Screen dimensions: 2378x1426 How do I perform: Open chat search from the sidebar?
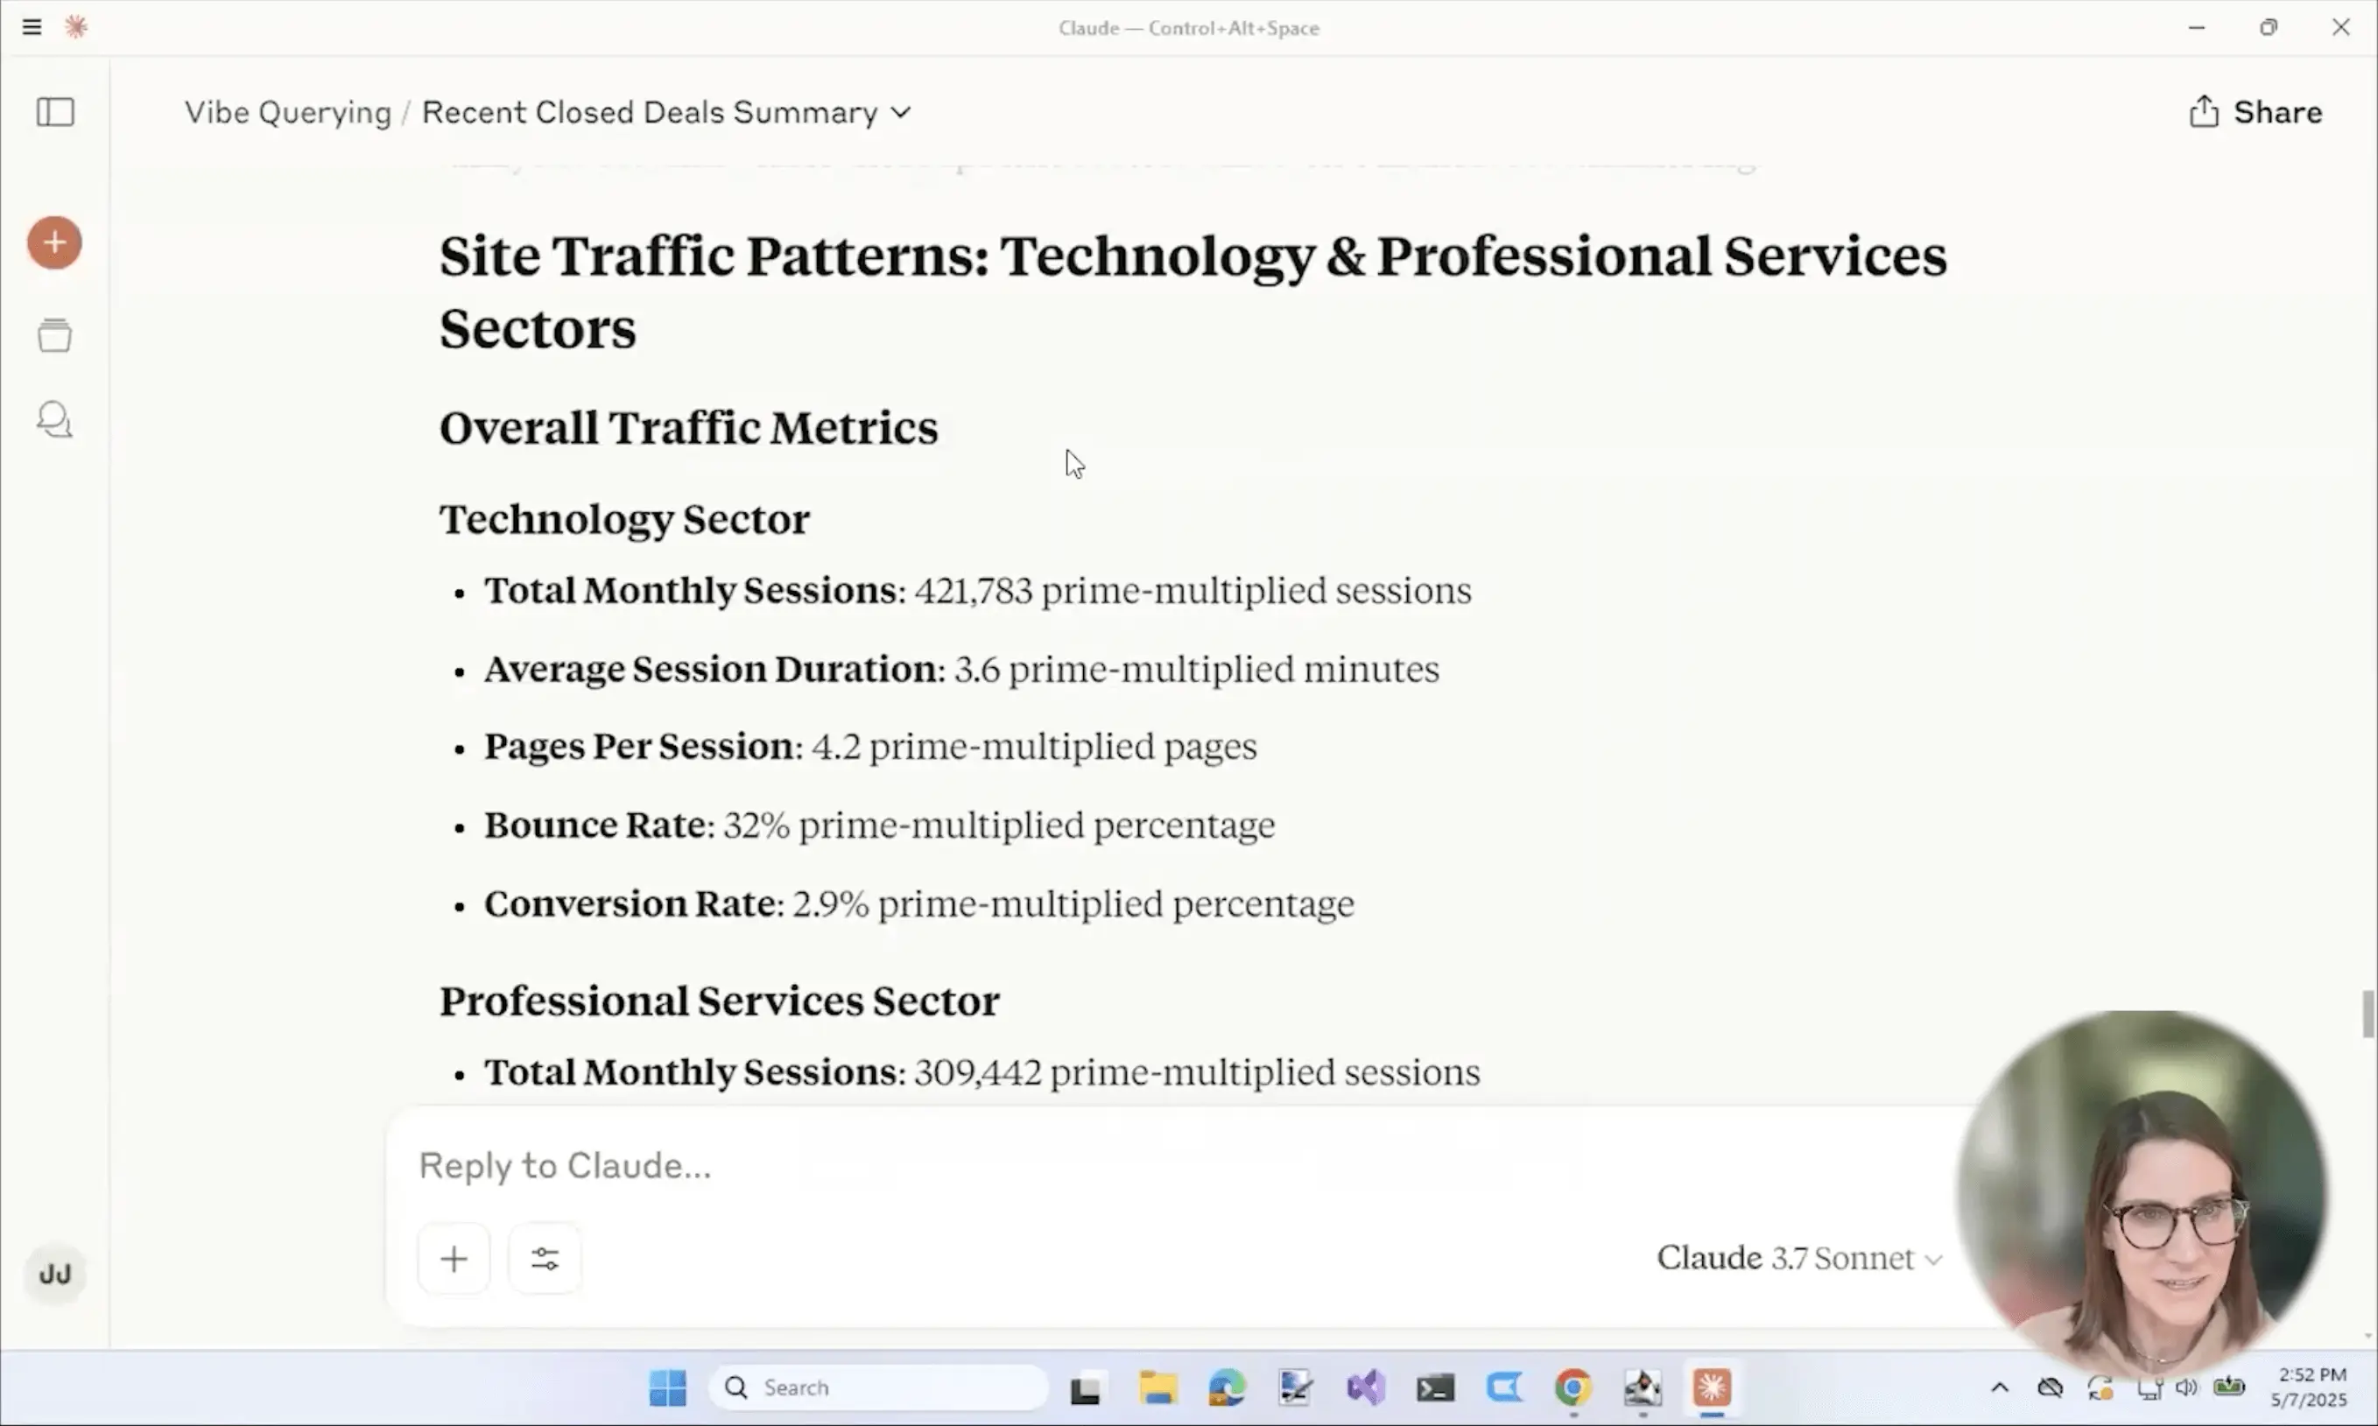[55, 419]
